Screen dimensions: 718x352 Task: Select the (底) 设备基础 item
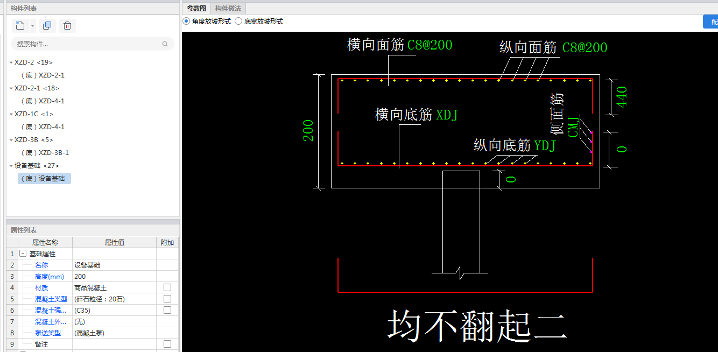tap(44, 179)
